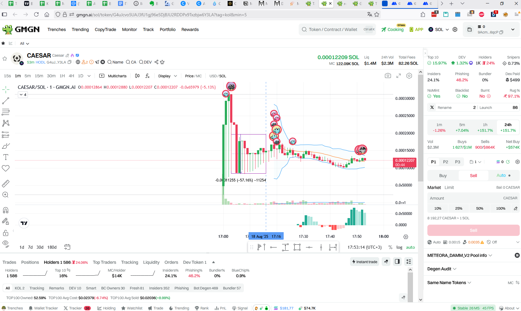Open the Fibonacci retracement tools
Viewport: 521px width, 311px height.
6,112
